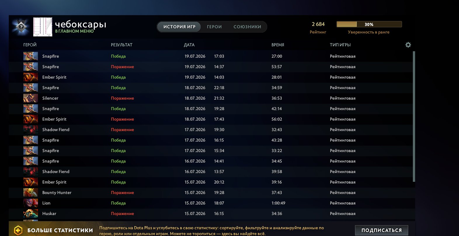Click Snapfire portrait for 16.07.2026 14:41 match
Viewport: 459px width, 236px height.
(31, 161)
